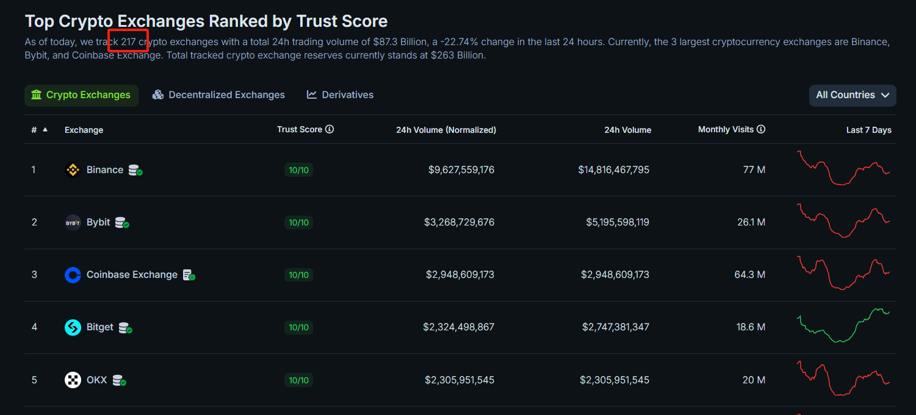This screenshot has height=415, width=916.
Task: Click the Bitget logo icon
Action: coord(73,327)
